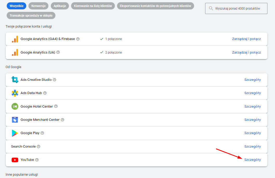Image resolution: width=275 pixels, height=178 pixels.
Task: Click the YouTube logo icon
Action: (x=15, y=160)
